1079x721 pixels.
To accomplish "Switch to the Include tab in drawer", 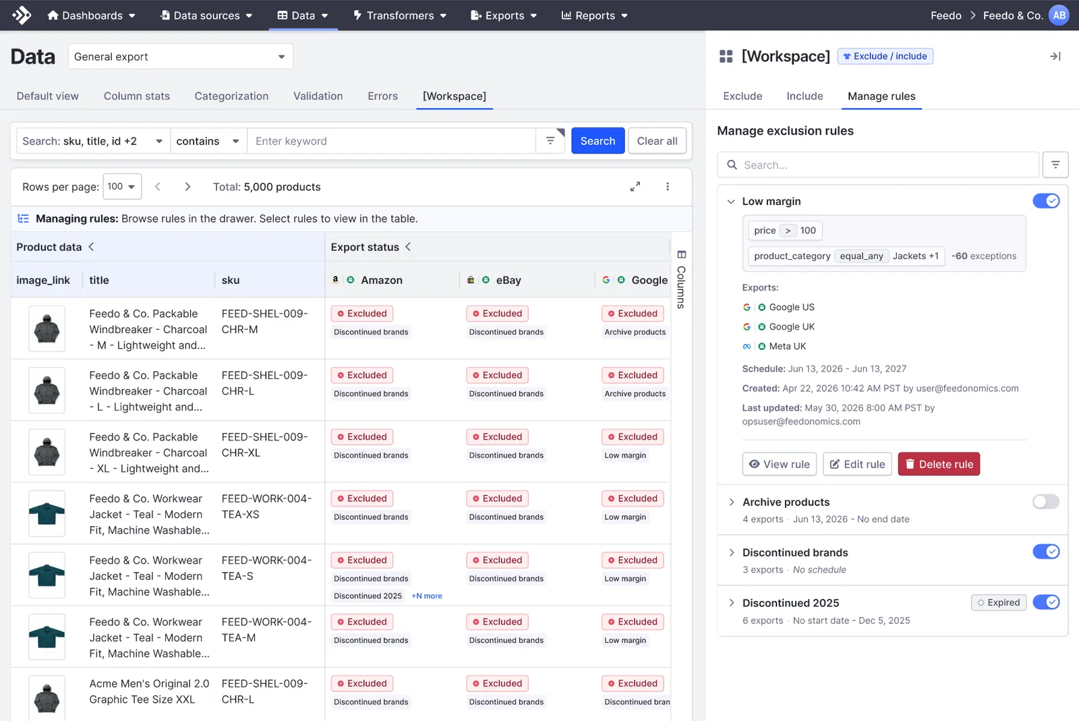I will coord(805,96).
